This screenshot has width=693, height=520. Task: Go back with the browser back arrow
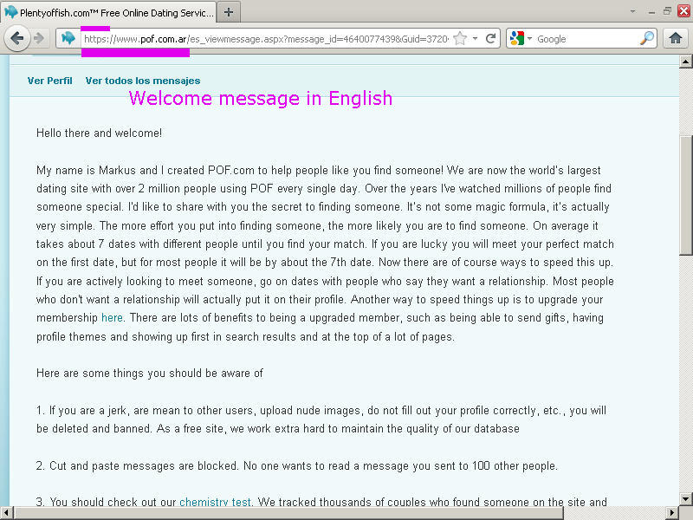16,38
